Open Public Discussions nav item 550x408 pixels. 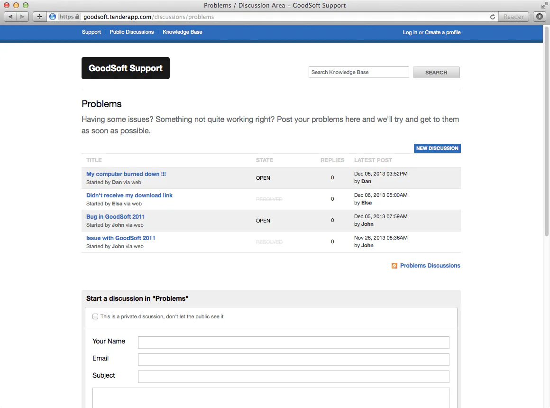coord(131,32)
